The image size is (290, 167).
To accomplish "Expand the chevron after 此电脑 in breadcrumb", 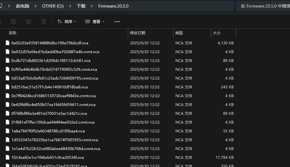I will coord(36,6).
